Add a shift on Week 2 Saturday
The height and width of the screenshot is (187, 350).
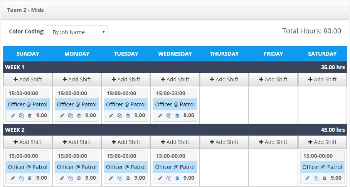click(322, 142)
